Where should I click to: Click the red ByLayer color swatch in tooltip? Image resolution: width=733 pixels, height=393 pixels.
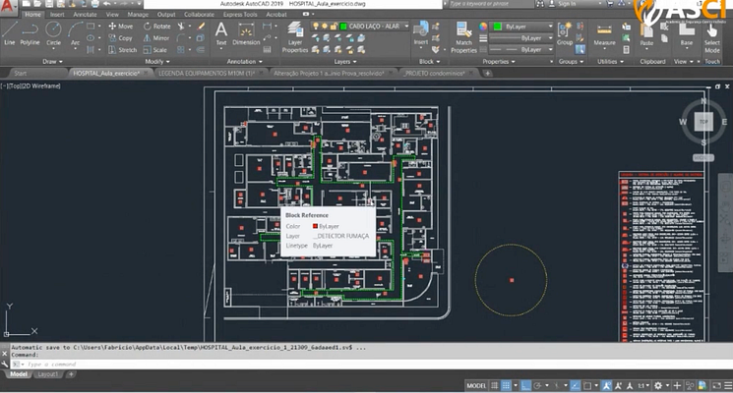tap(315, 226)
